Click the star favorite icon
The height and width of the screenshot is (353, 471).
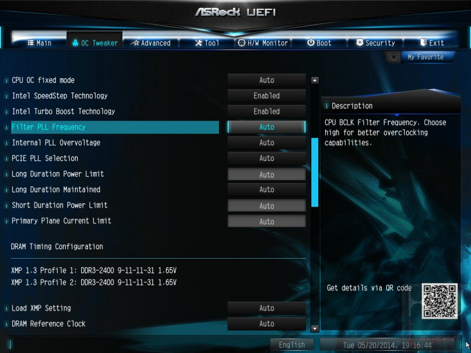(393, 57)
